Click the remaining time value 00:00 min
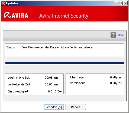Image resolution: width=129 pixels, height=113 pixels. [51, 84]
